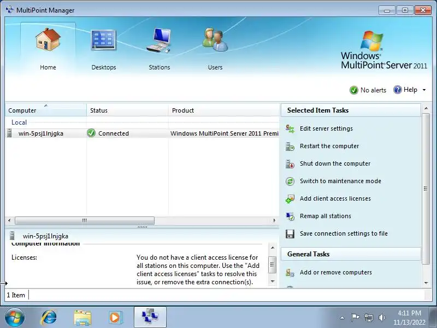The width and height of the screenshot is (437, 328).
Task: Click the green Connected status icon
Action: click(x=91, y=133)
